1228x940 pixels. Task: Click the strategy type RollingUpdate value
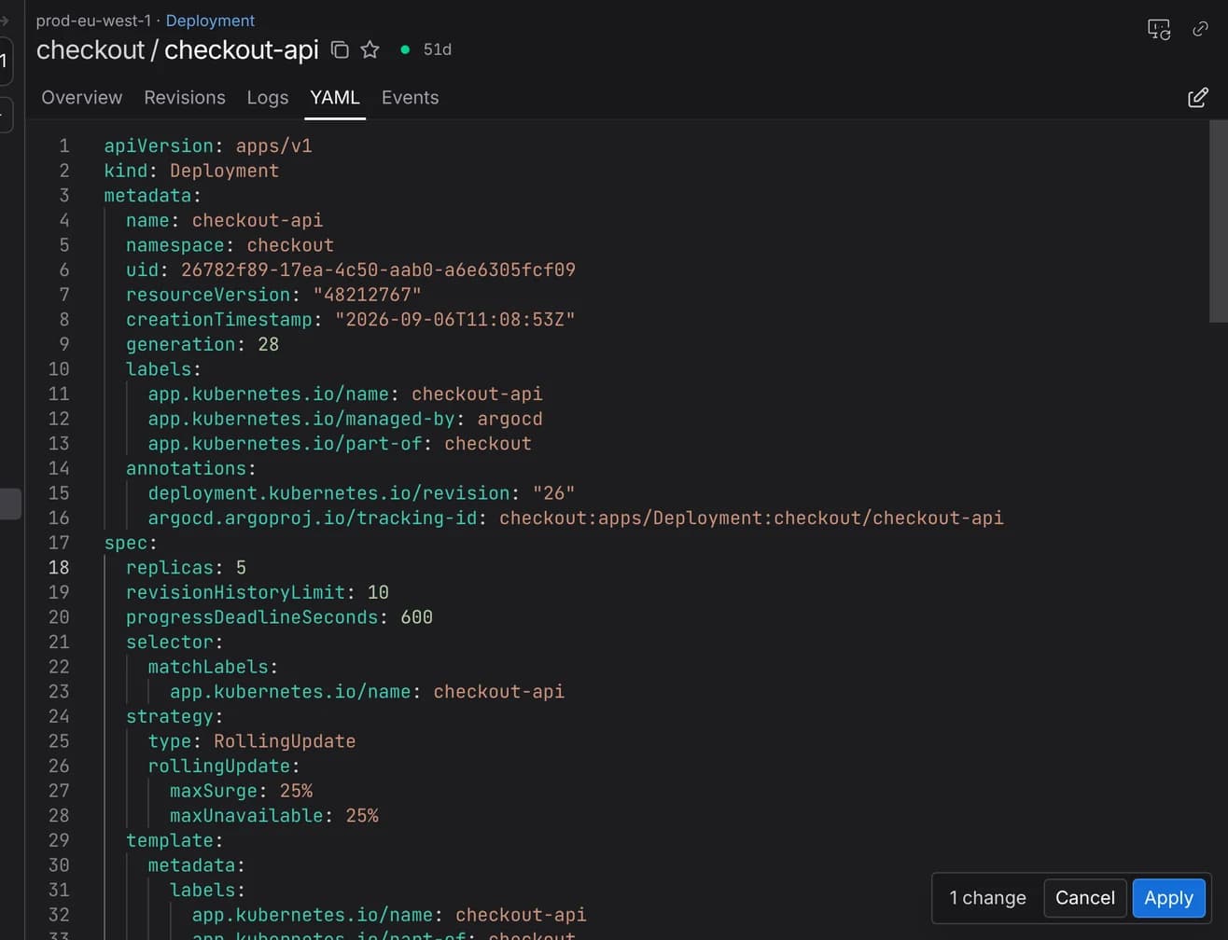point(285,741)
